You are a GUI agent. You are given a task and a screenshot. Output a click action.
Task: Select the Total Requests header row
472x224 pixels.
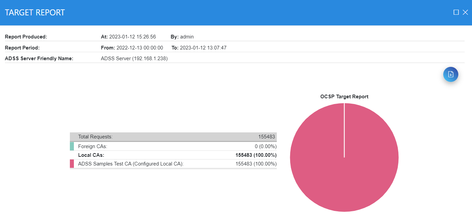[x=95, y=137]
